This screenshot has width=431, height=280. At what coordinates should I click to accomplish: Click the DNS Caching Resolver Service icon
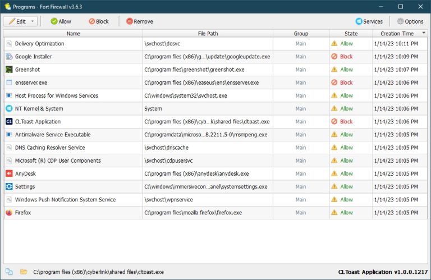click(x=9, y=148)
